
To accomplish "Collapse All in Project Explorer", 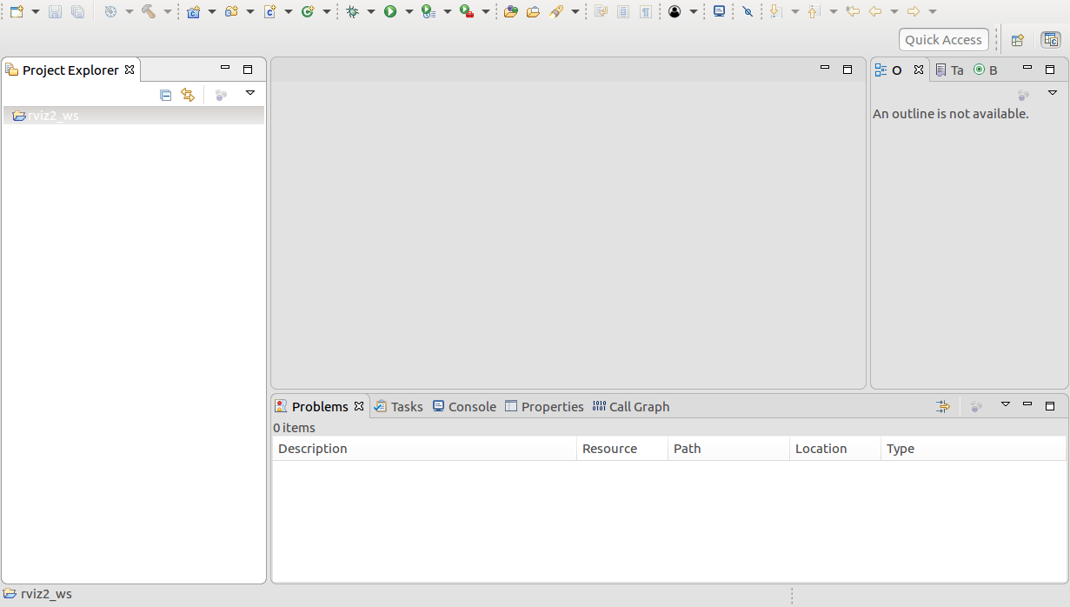I will 166,95.
